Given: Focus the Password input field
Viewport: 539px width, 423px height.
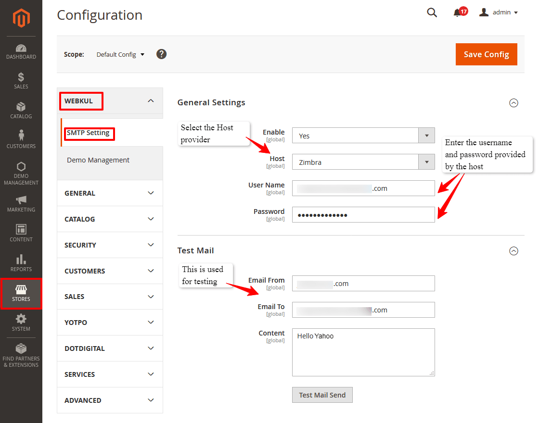Looking at the screenshot, I should click(363, 214).
